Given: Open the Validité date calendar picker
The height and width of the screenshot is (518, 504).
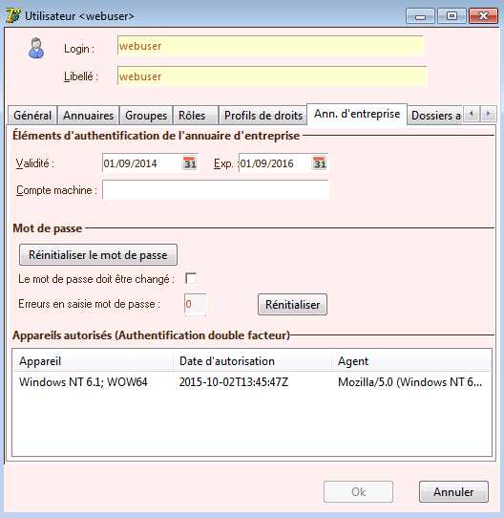Looking at the screenshot, I should tap(190, 163).
